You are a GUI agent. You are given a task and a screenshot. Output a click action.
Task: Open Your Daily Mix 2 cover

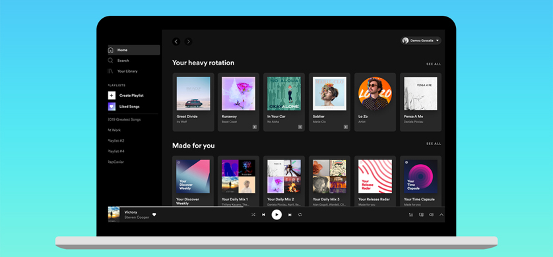pos(284,177)
